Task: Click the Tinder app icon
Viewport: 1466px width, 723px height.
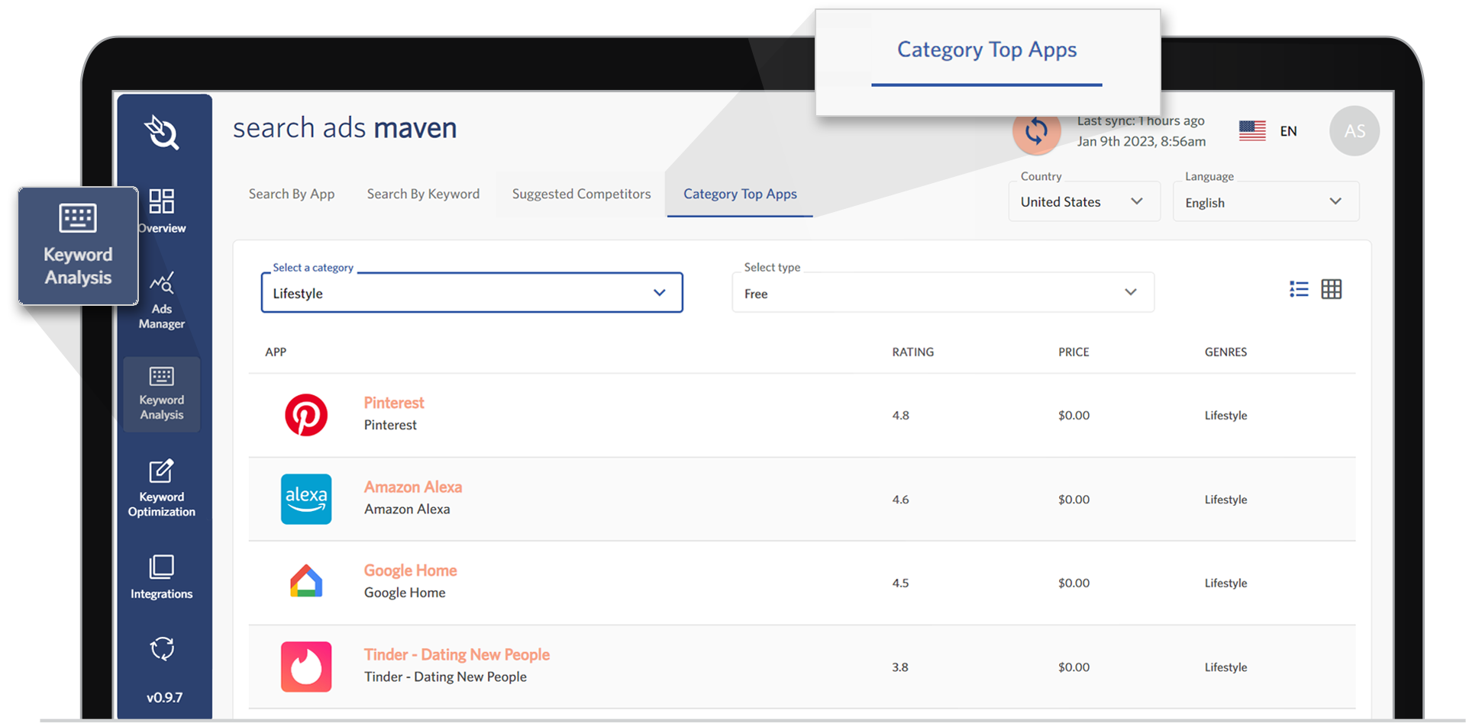Action: tap(306, 667)
